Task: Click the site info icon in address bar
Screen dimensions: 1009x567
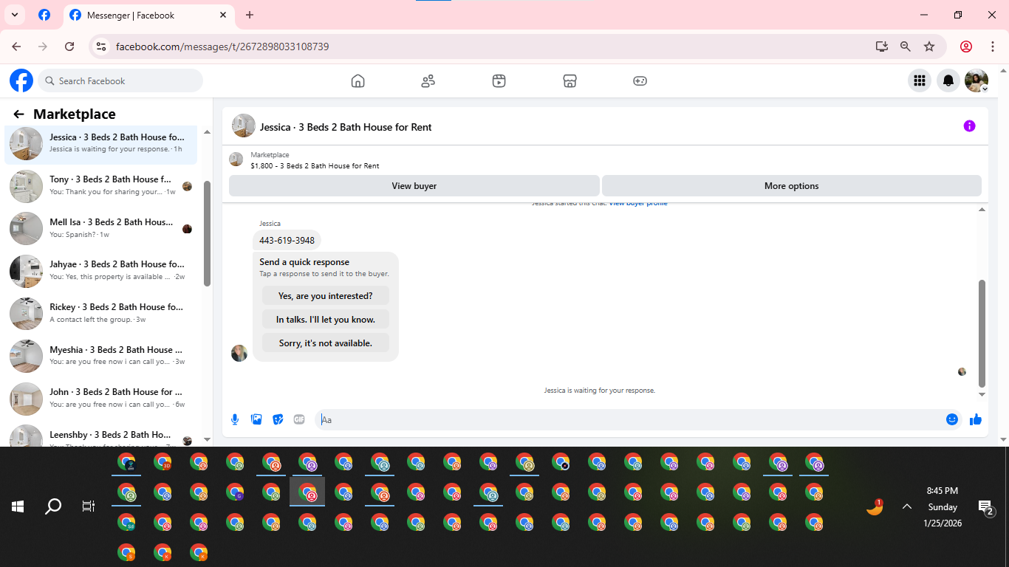Action: tap(102, 47)
